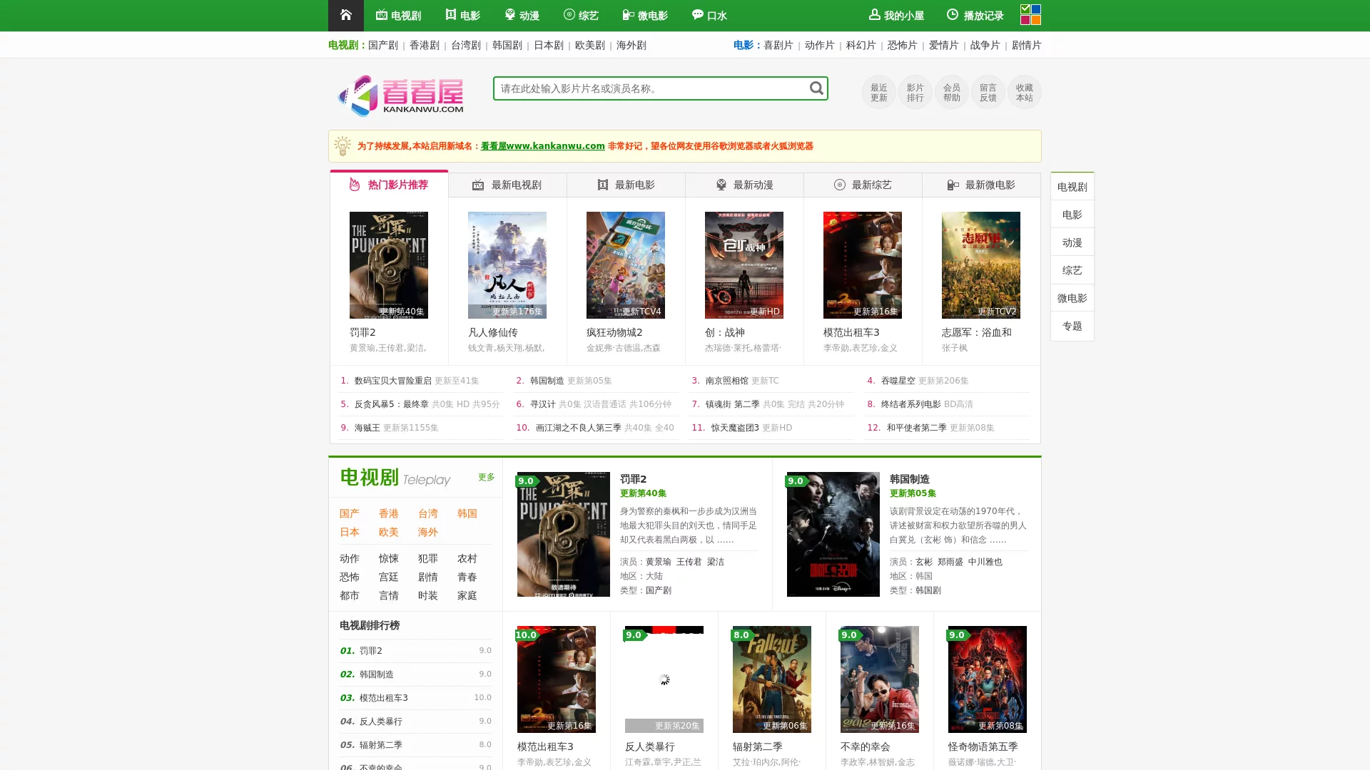The height and width of the screenshot is (770, 1370).
Task: Switch to 最新电影 tab
Action: 626,185
